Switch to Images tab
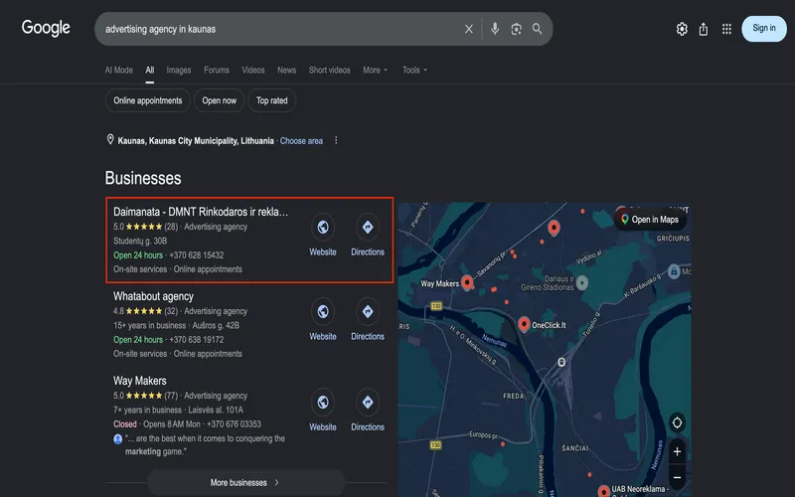The height and width of the screenshot is (497, 795). click(x=179, y=70)
